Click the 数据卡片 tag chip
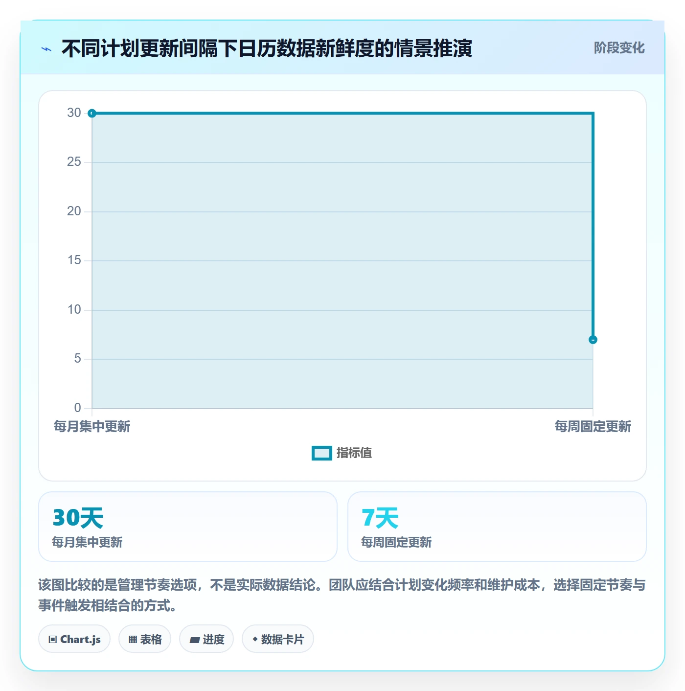685x691 pixels. point(278,639)
